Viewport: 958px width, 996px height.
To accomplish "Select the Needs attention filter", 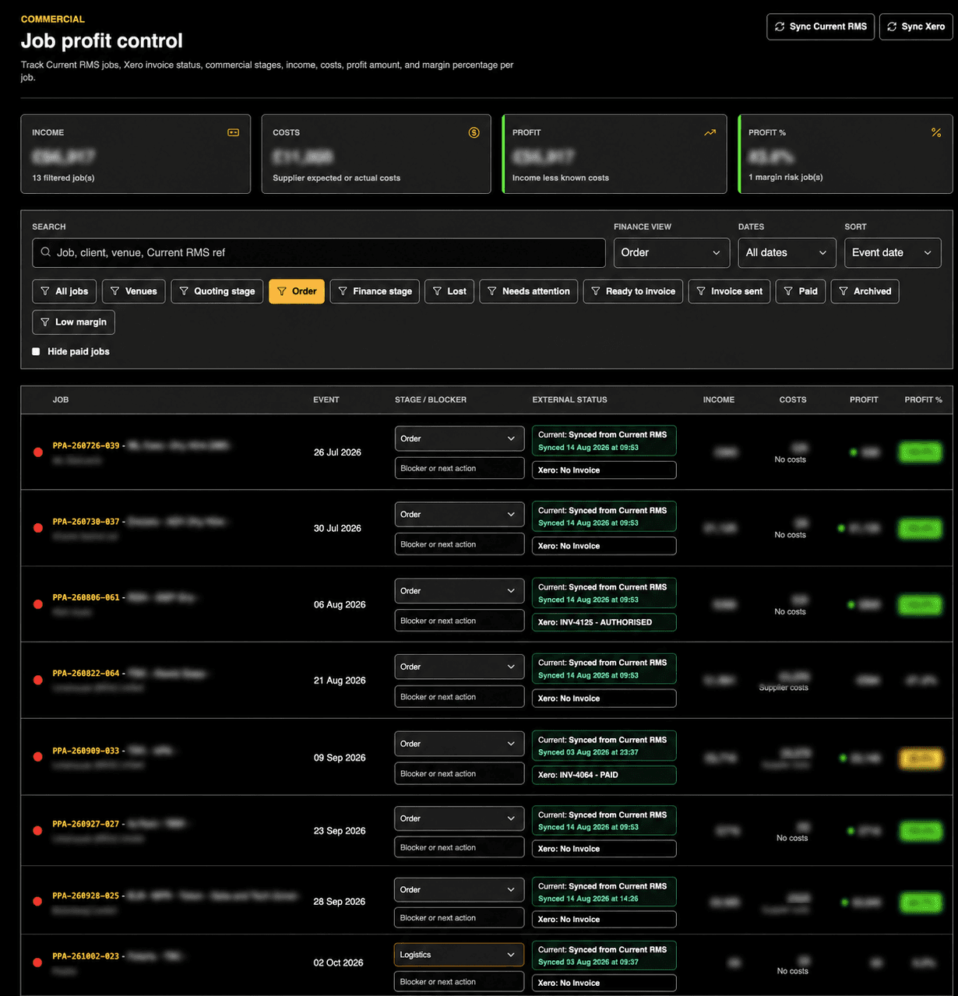I will point(529,291).
